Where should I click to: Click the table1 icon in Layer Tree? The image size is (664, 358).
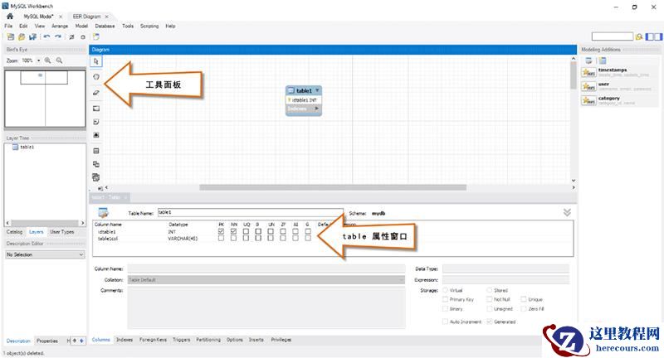click(x=15, y=147)
